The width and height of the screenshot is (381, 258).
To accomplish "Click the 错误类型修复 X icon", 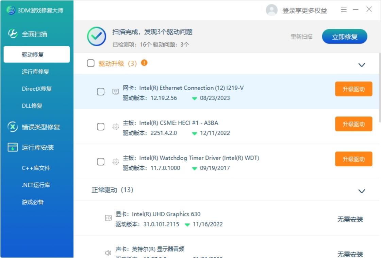I will (x=13, y=127).
